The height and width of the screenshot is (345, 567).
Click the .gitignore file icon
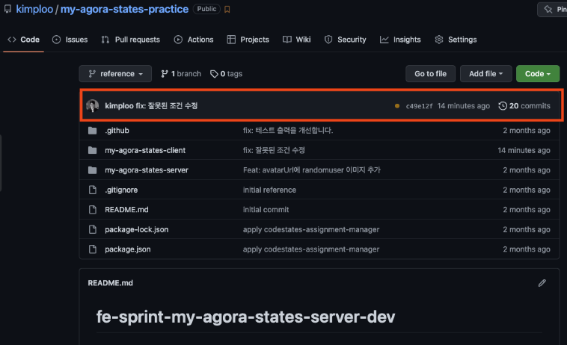pos(93,190)
